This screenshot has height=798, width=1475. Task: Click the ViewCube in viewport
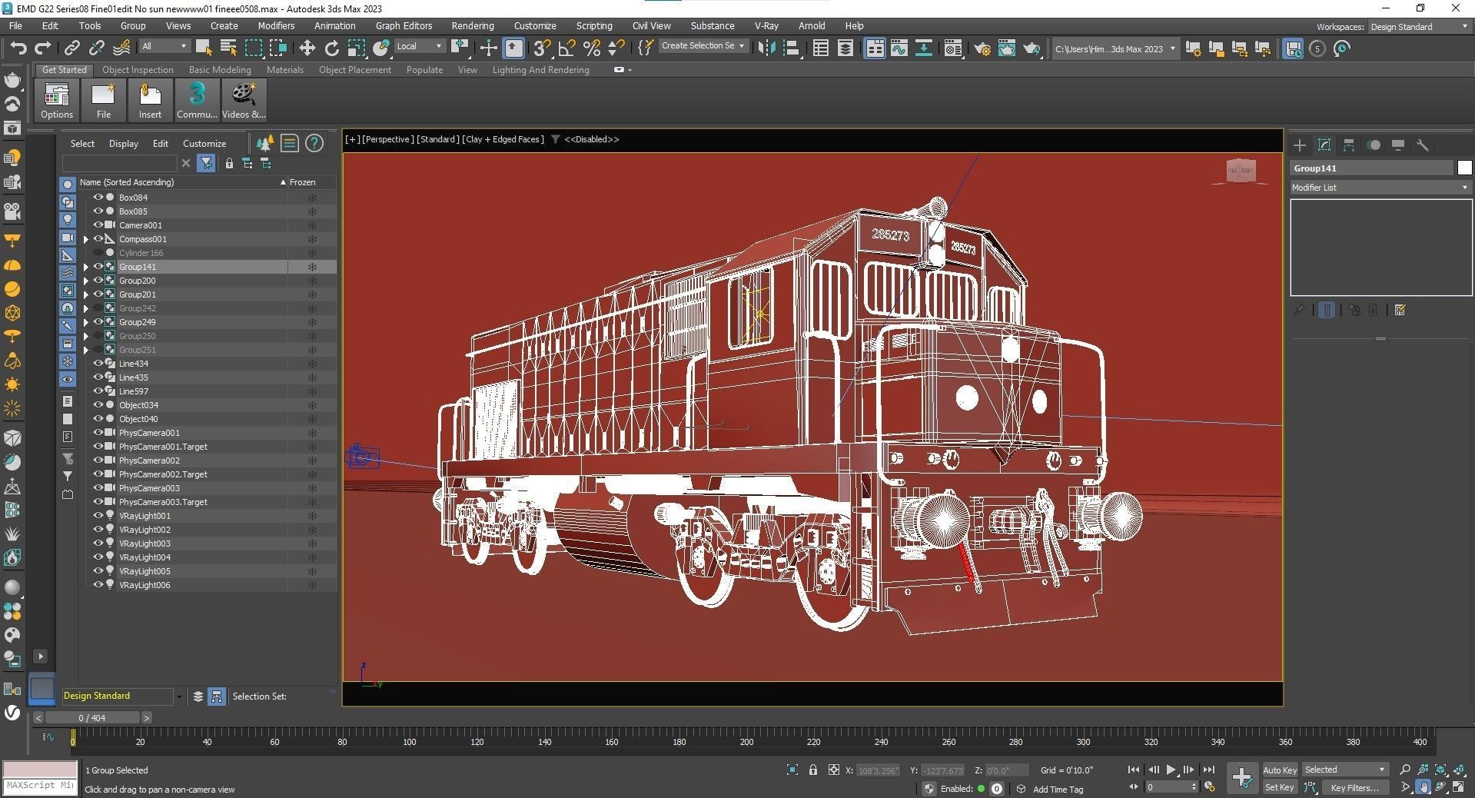click(x=1241, y=171)
